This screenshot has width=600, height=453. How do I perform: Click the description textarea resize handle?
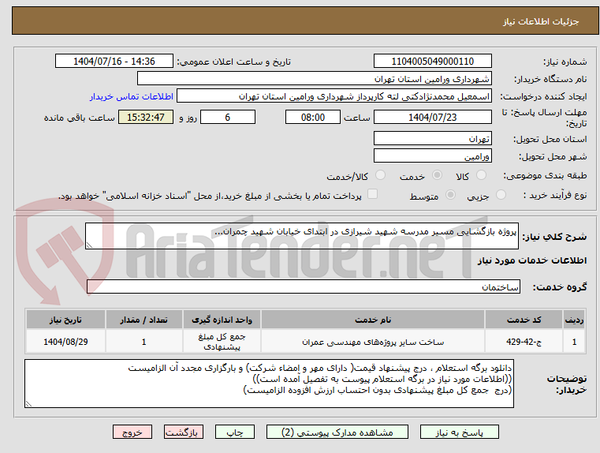coord(89,245)
